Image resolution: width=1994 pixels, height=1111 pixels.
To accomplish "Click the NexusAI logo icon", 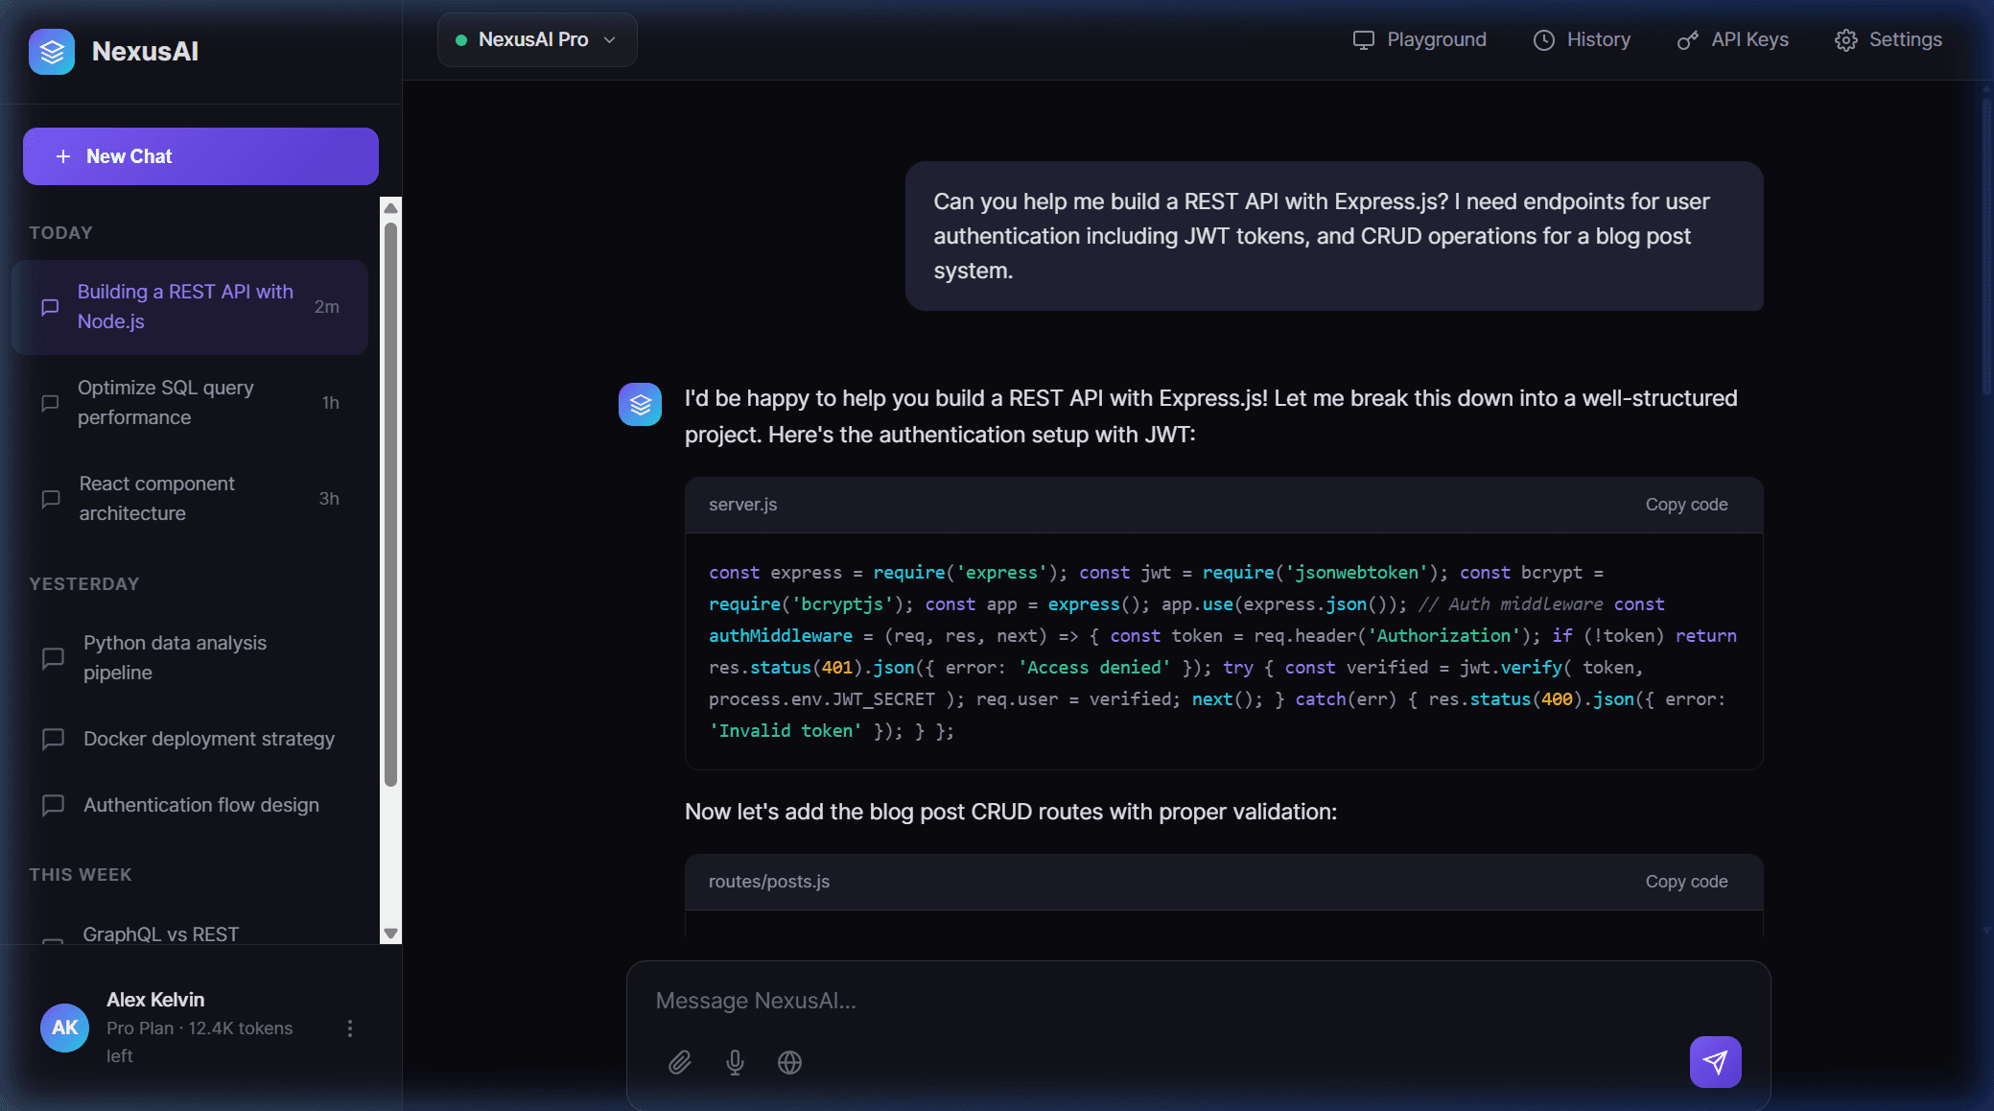I will tap(51, 51).
